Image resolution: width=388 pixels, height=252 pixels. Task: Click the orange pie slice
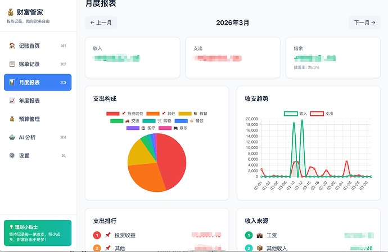[x=146, y=177]
